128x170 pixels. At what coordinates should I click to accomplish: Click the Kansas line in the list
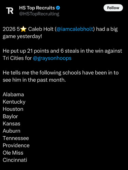coord(12,123)
